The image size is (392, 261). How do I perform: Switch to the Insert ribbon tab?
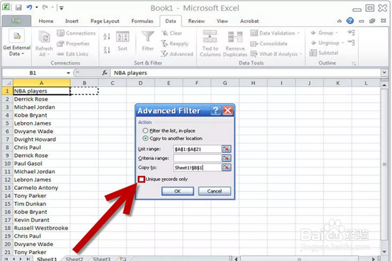point(72,22)
